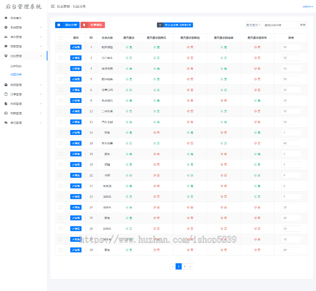
Task: Check the select-all checkbox in table header
Action: coord(61,38)
